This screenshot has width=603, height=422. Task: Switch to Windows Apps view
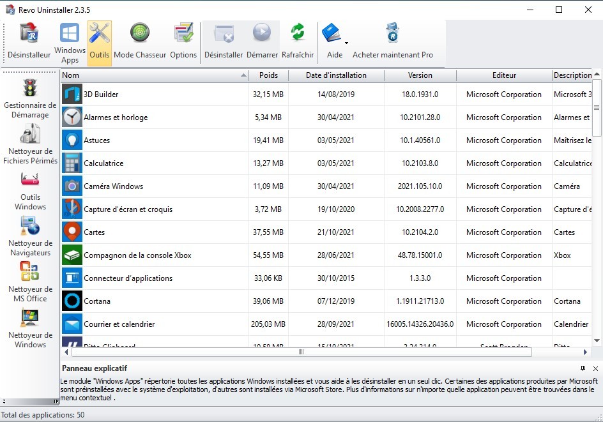click(x=70, y=43)
